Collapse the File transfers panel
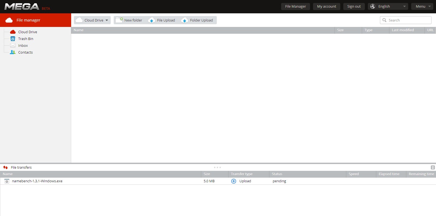 click(432, 168)
